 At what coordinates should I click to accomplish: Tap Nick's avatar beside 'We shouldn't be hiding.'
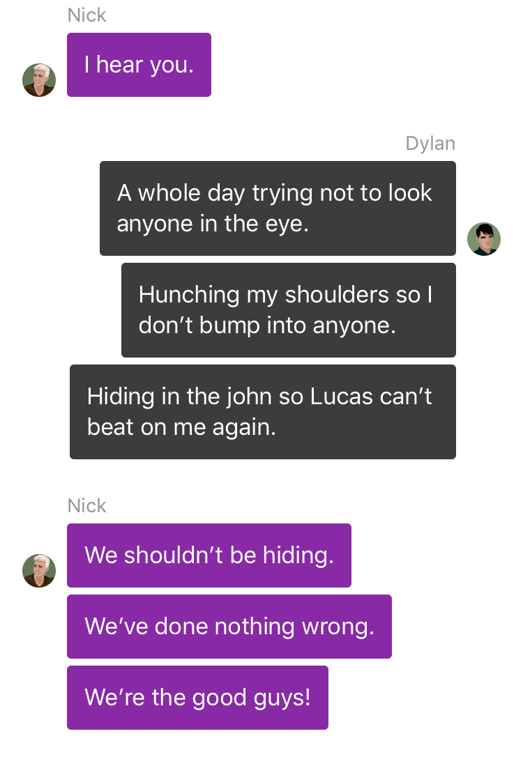pos(39,571)
